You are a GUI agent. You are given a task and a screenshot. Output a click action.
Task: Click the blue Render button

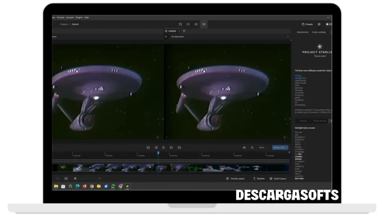(280, 147)
